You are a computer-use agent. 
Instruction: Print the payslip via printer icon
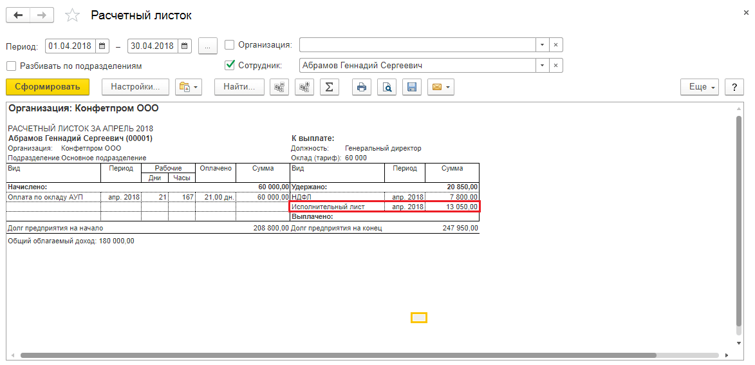pos(362,87)
